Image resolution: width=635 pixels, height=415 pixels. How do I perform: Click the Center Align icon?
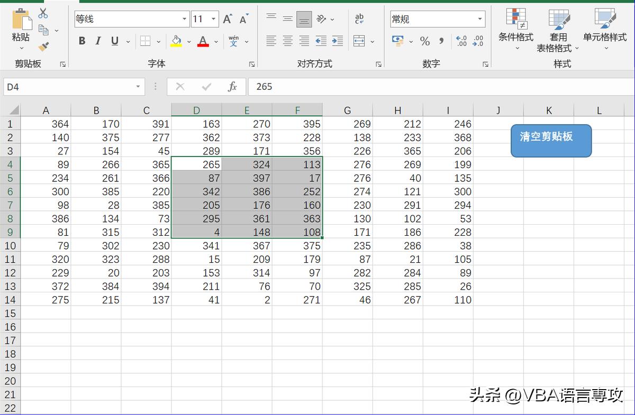pyautogui.click(x=287, y=41)
